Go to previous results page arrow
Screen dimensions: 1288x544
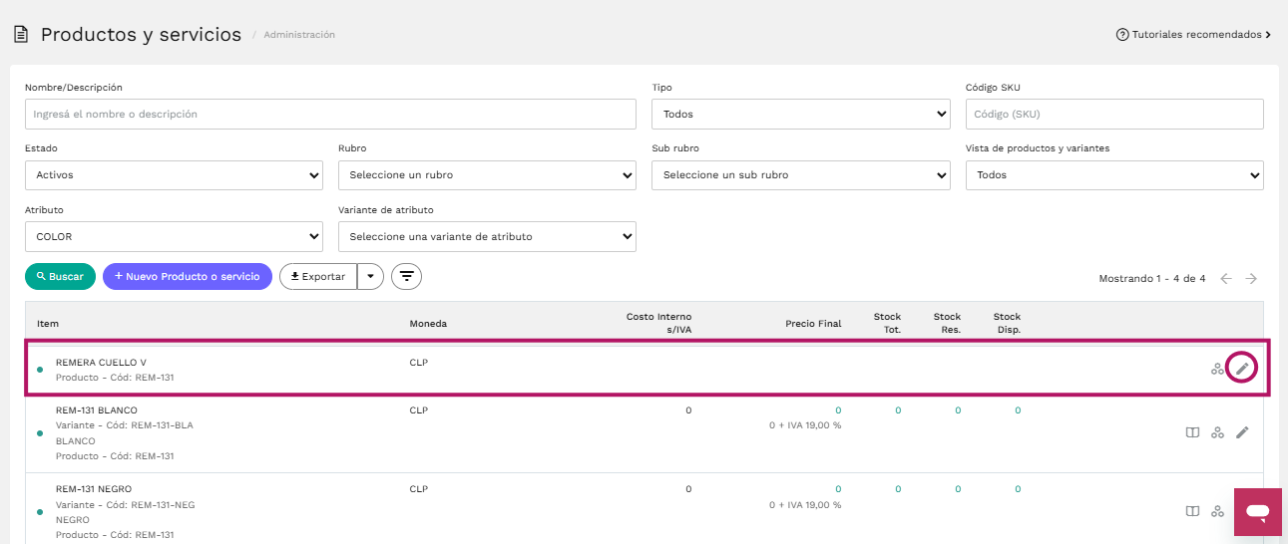(1226, 279)
